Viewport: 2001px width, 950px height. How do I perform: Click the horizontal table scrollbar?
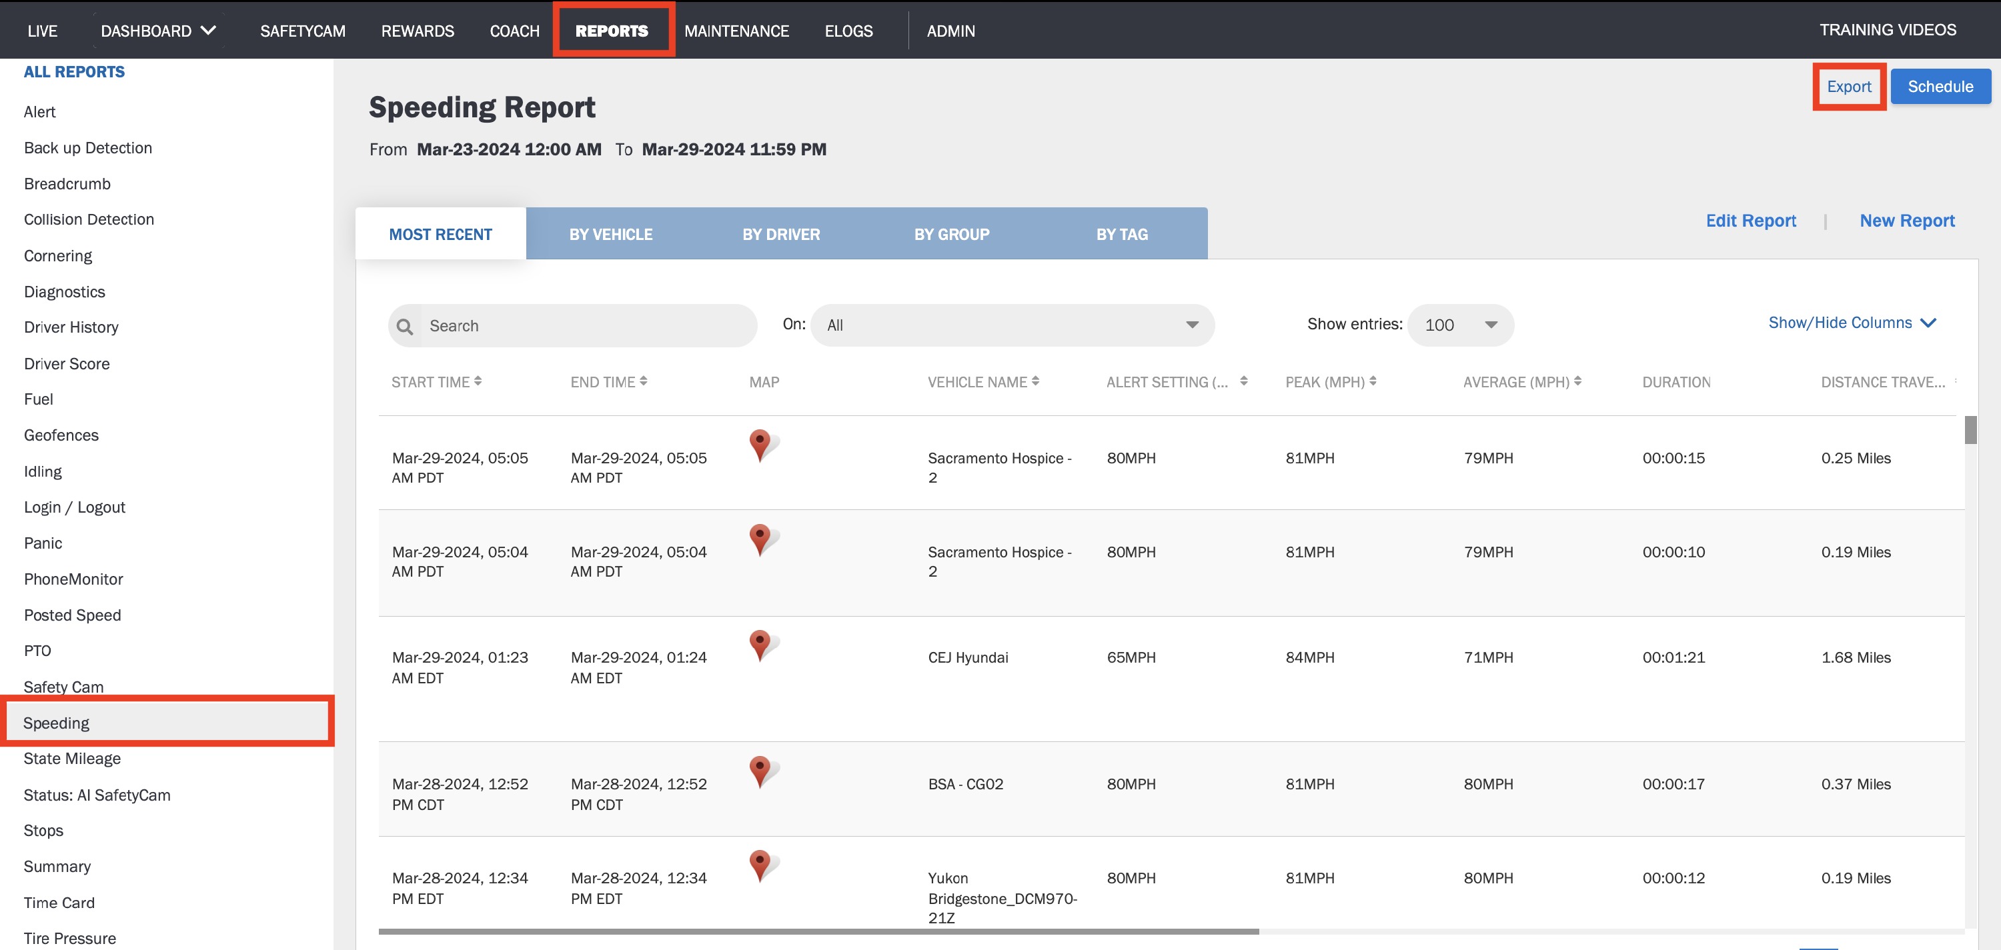[818, 931]
